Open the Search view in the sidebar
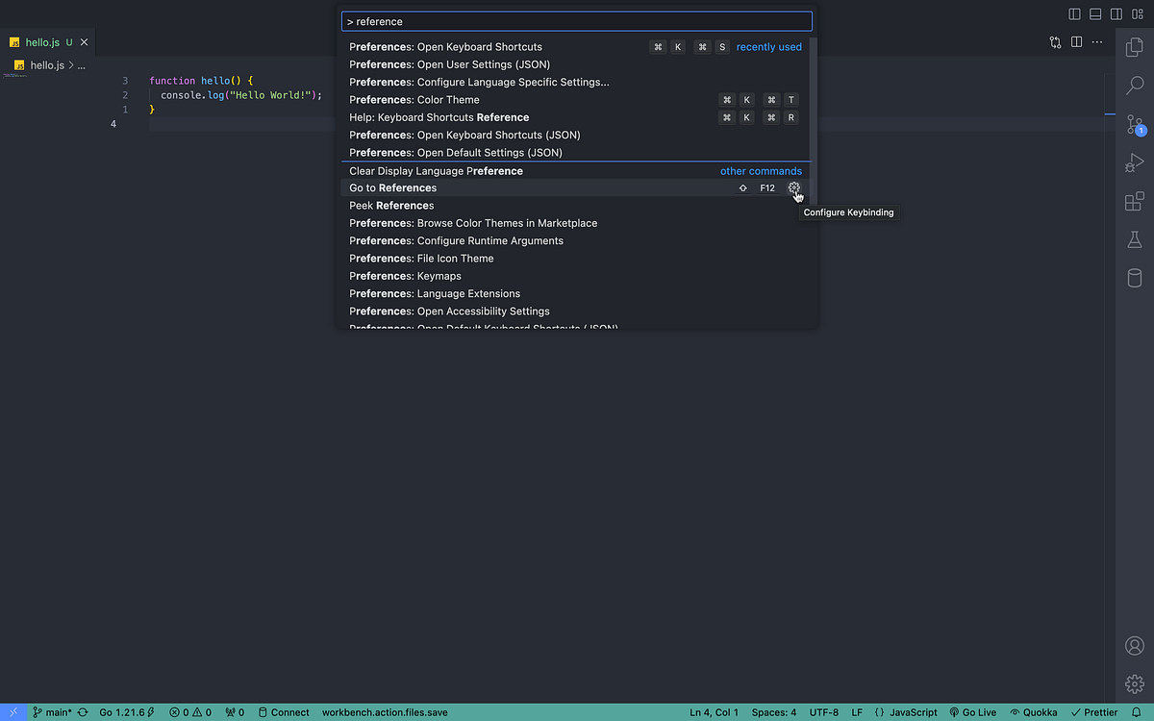Viewport: 1154px width, 721px height. 1135,86
